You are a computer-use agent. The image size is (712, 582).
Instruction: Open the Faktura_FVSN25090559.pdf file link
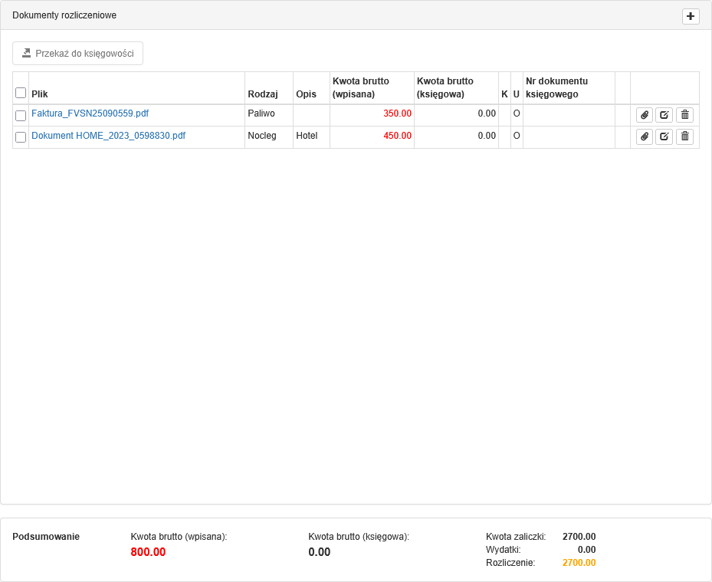tap(90, 113)
